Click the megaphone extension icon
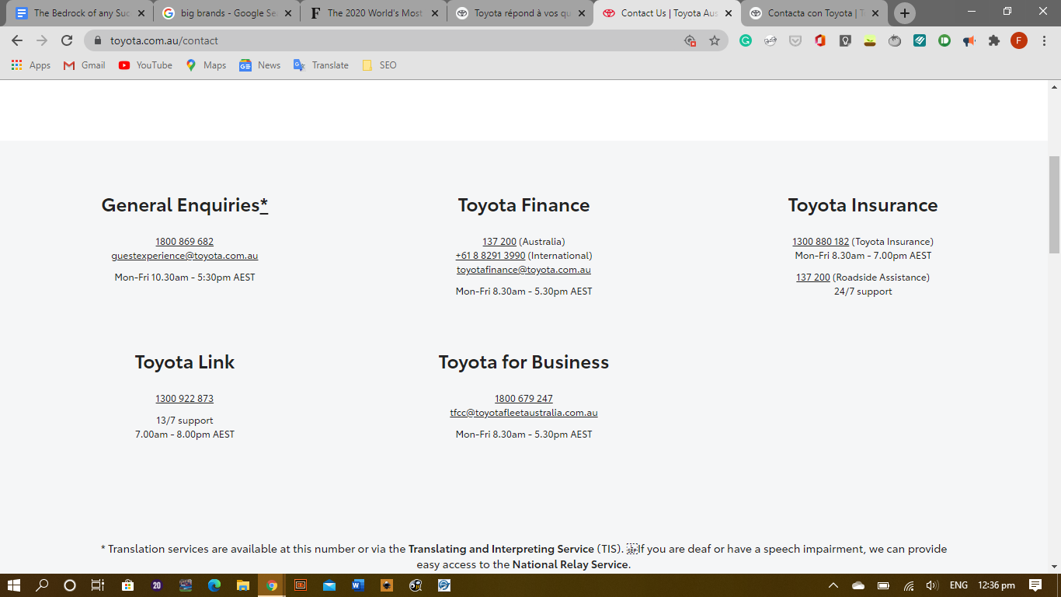Viewport: 1061px width, 597px height. [969, 40]
